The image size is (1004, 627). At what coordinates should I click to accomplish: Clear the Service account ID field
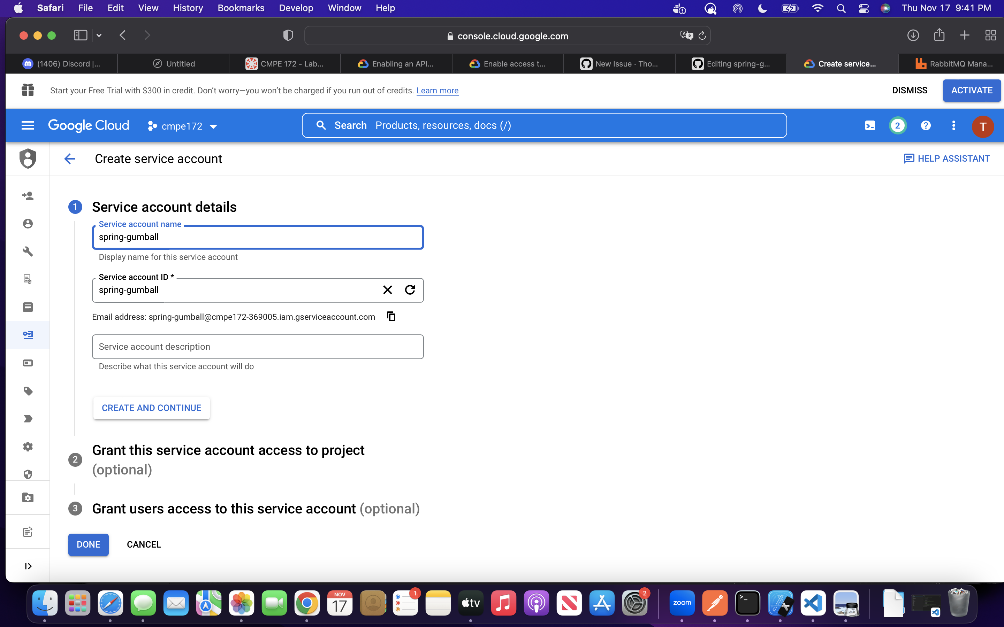pyautogui.click(x=387, y=290)
